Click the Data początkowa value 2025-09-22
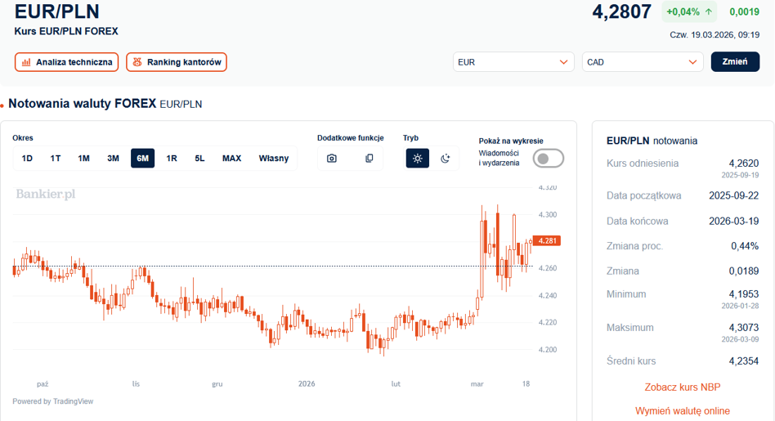775x421 pixels. pos(734,195)
